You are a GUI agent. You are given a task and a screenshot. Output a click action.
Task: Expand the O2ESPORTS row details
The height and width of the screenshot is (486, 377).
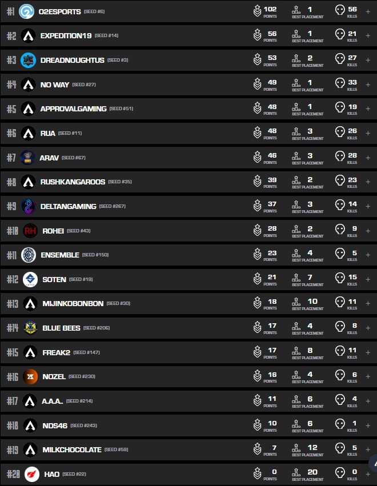click(367, 11)
